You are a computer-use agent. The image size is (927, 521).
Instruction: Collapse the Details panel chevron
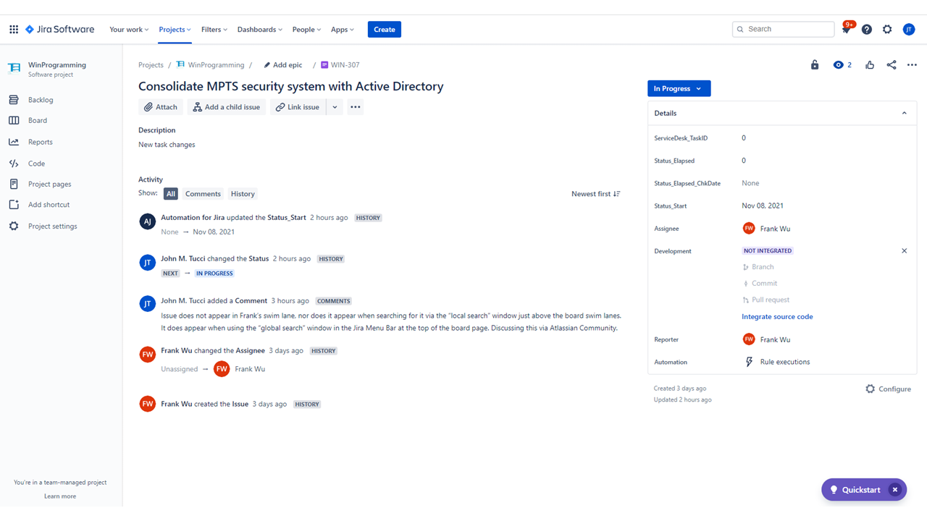tap(904, 113)
